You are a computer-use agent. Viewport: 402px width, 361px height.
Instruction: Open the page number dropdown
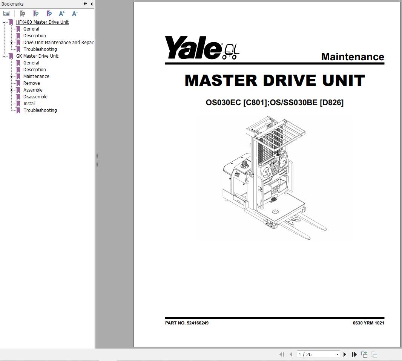337,354
